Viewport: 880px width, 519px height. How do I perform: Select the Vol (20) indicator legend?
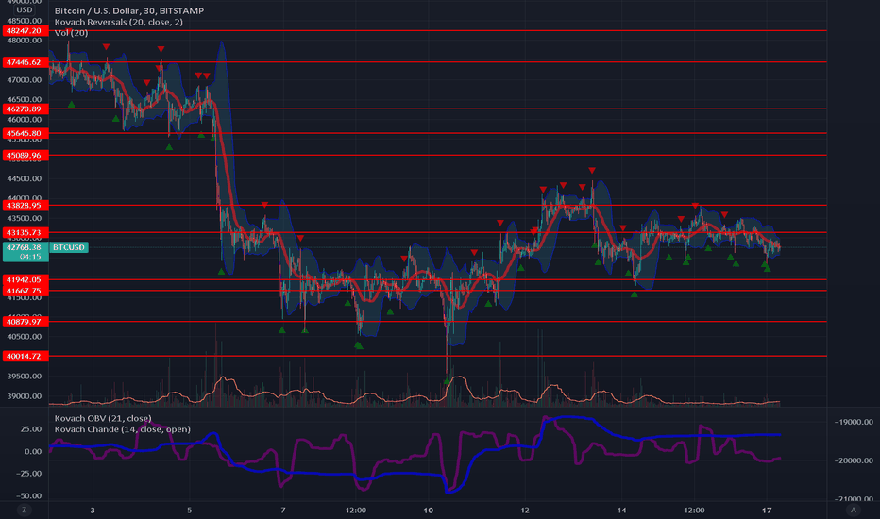tap(71, 33)
